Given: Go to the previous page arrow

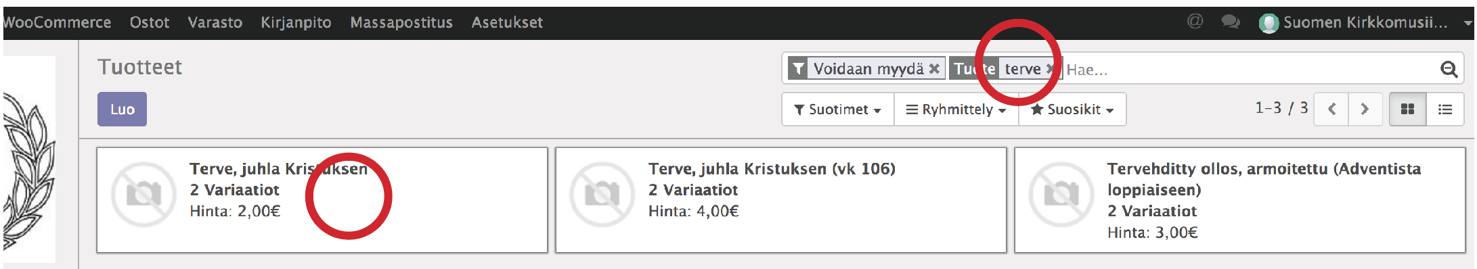Looking at the screenshot, I should pos(1331,109).
